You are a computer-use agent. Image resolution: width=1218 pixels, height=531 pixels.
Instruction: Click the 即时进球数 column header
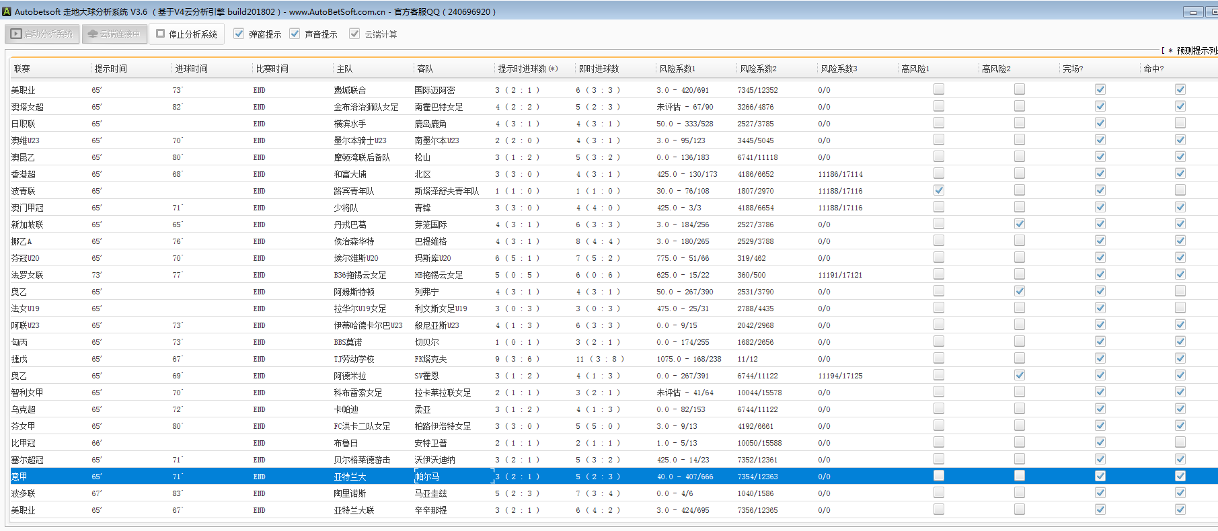(599, 69)
